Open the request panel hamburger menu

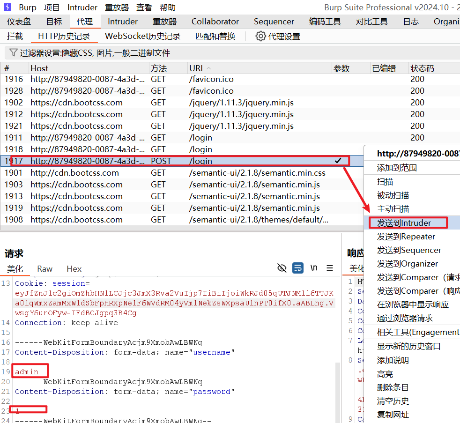(330, 268)
